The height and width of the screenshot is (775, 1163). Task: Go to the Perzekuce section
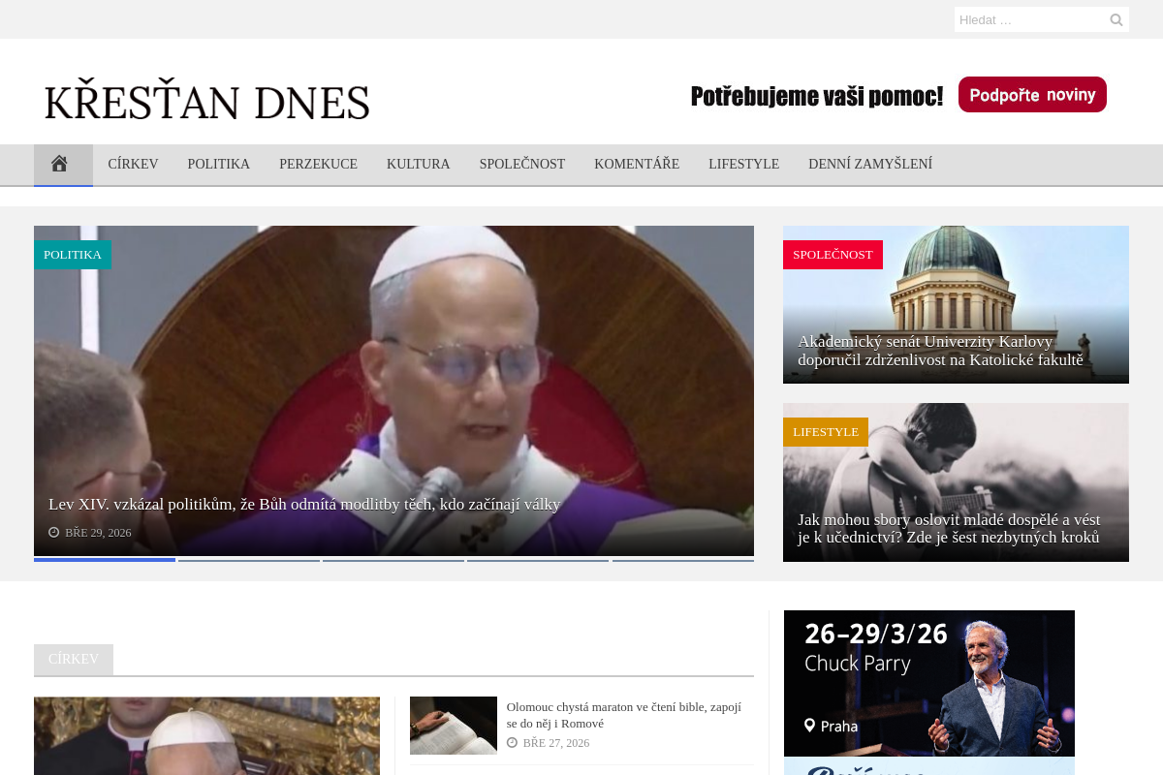click(x=318, y=165)
